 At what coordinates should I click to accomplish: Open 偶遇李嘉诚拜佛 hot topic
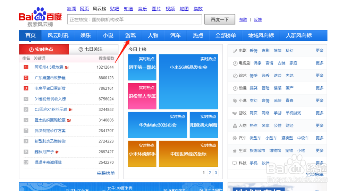pyautogui.click(x=48, y=163)
